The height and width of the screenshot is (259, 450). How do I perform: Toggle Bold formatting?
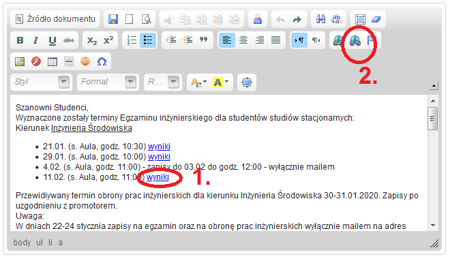pos(20,40)
